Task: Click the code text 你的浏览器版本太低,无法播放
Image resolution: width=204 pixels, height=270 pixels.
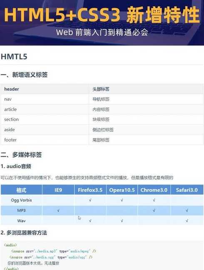Action: (x=33, y=263)
